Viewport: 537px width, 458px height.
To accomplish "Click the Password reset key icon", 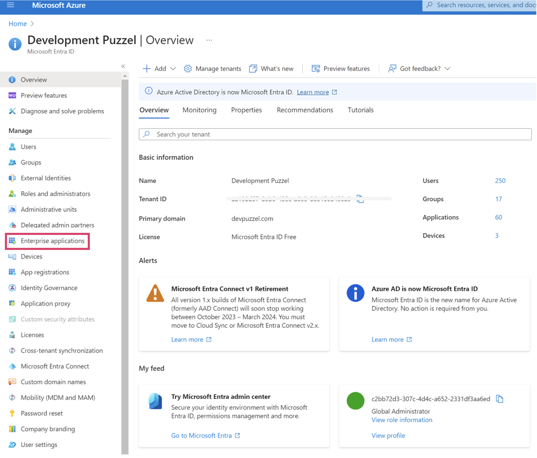I will [12, 413].
